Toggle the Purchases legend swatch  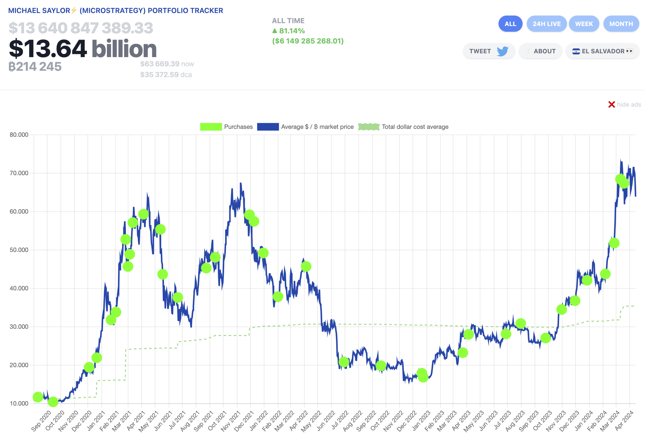tap(211, 127)
